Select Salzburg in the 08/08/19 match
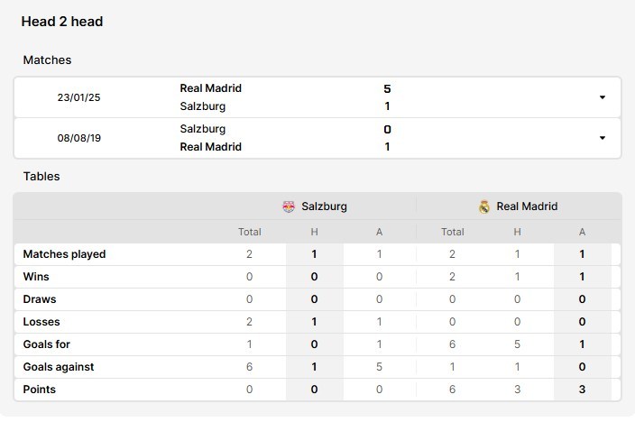 (202, 129)
